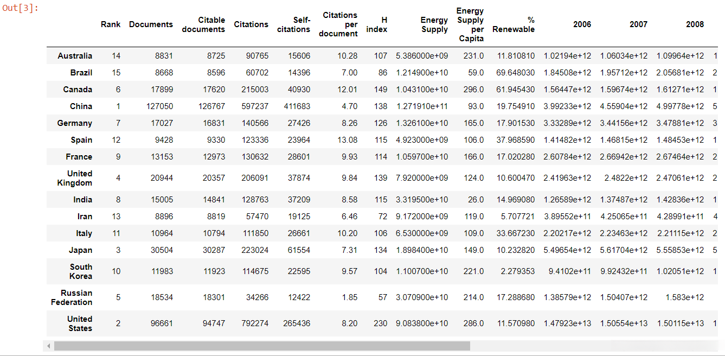Screen dimensions: 725x356
Task: Click Spain's Citations per document 13.08
Action: (x=347, y=140)
